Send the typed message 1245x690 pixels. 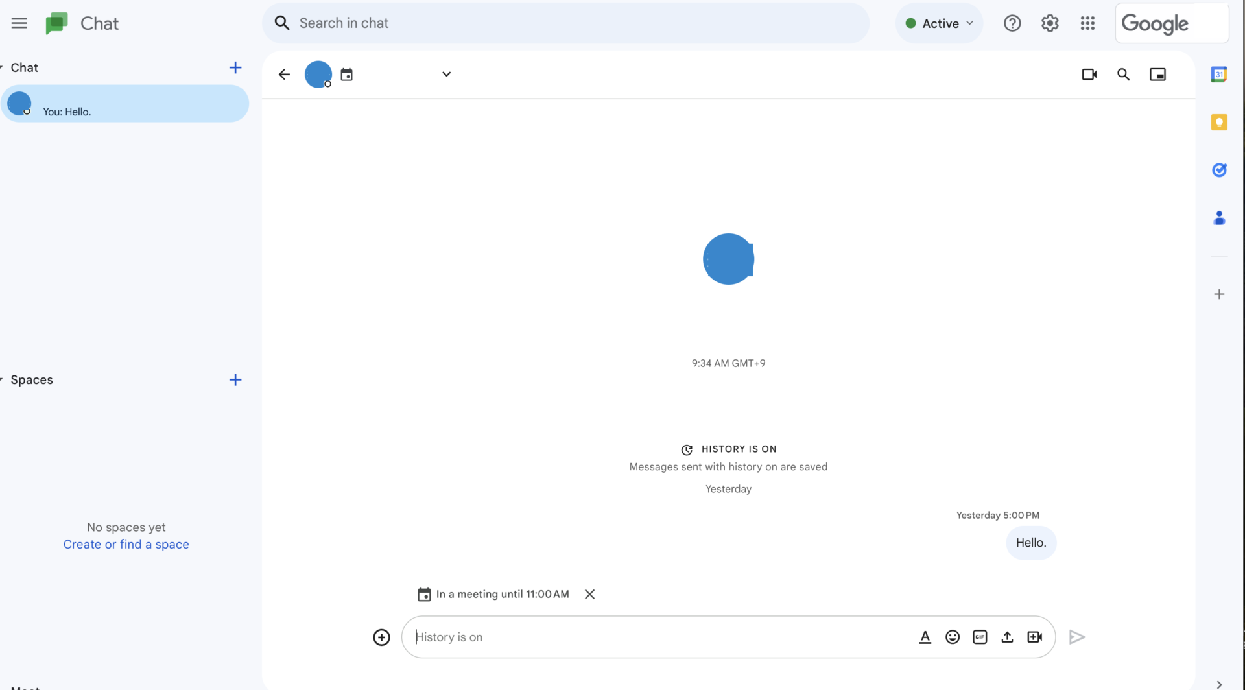pyautogui.click(x=1077, y=637)
